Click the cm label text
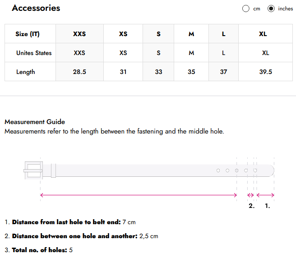Screen dimensions: 296x258 pos(257,9)
